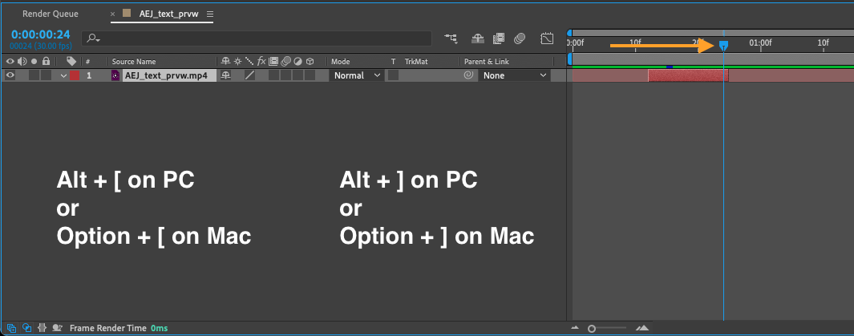Click the Lock column header icon
This screenshot has height=336, width=854.
click(x=47, y=62)
